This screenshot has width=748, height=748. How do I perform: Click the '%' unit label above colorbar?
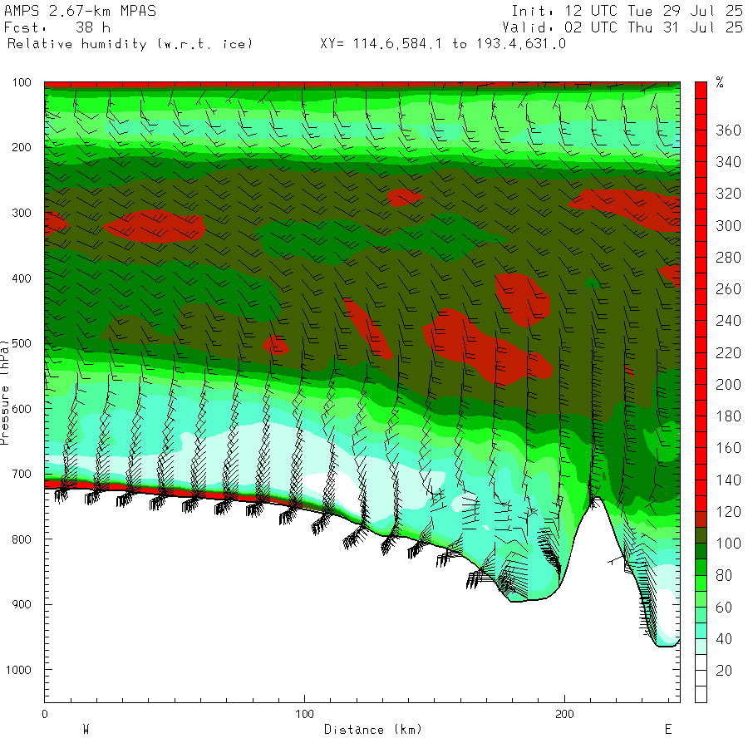[x=720, y=82]
